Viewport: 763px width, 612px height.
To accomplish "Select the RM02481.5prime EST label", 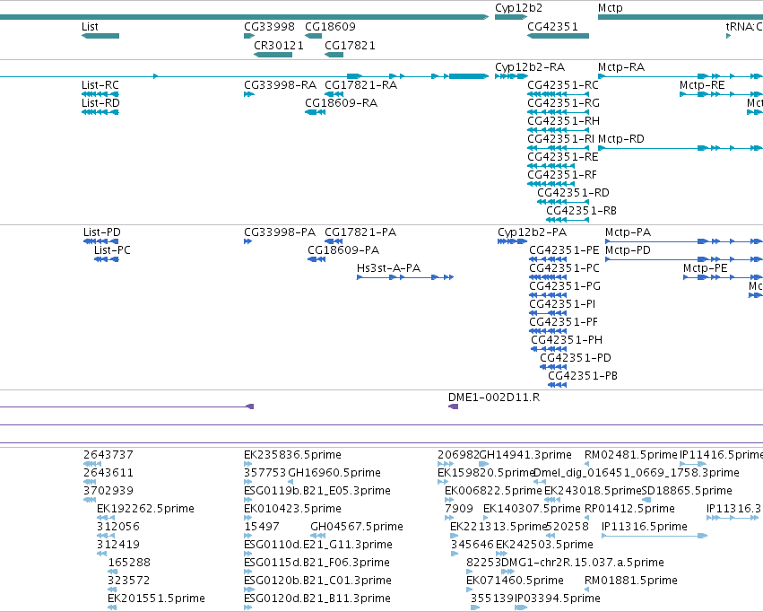I will [x=630, y=455].
